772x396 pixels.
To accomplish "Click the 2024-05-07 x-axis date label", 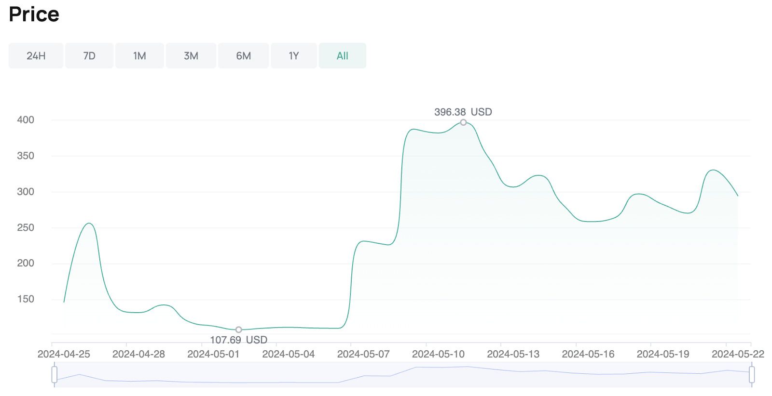I will [x=363, y=354].
